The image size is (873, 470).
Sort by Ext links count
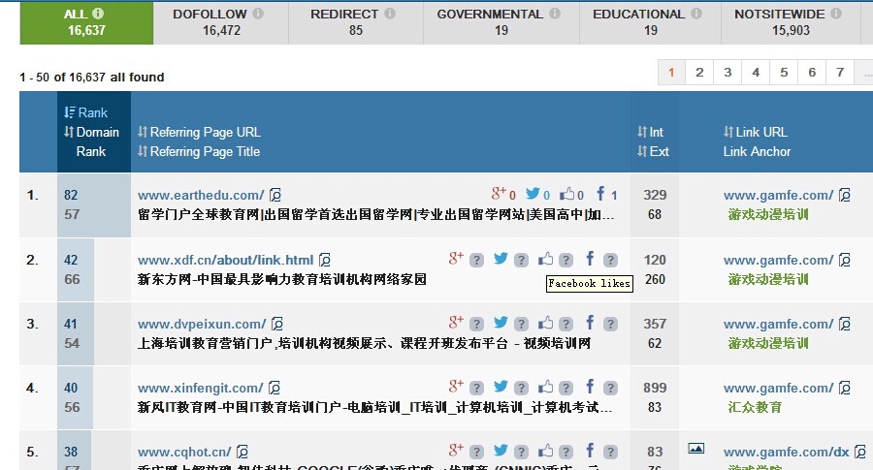point(653,152)
